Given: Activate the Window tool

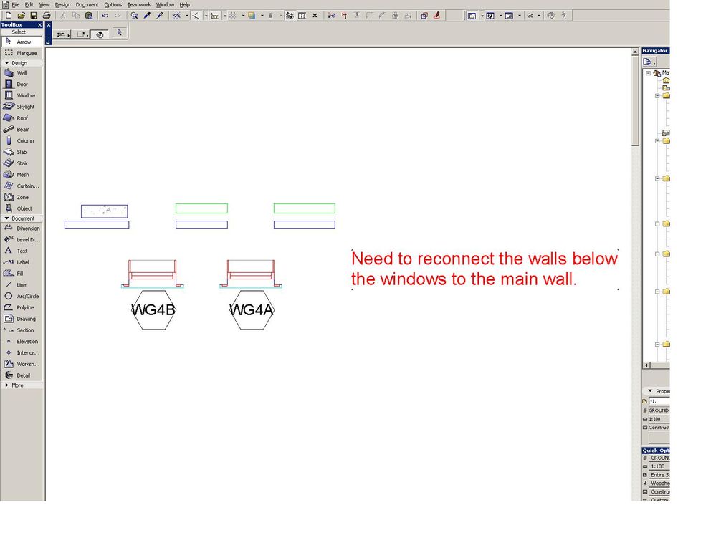Looking at the screenshot, I should [22, 95].
